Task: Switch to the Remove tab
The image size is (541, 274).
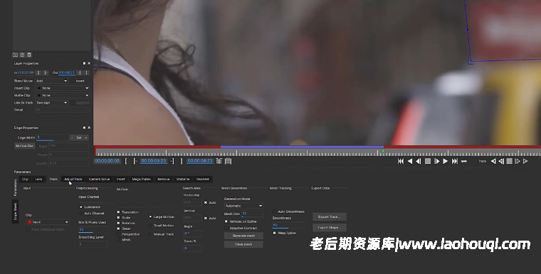Action: pos(164,179)
